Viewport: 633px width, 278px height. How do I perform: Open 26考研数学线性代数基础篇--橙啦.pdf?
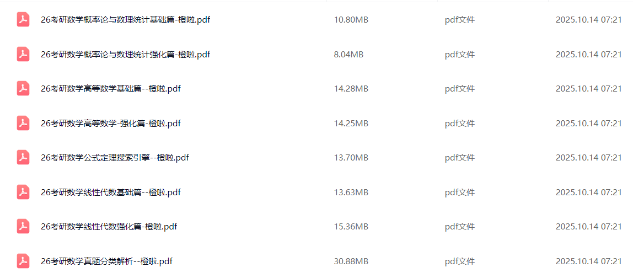[111, 192]
